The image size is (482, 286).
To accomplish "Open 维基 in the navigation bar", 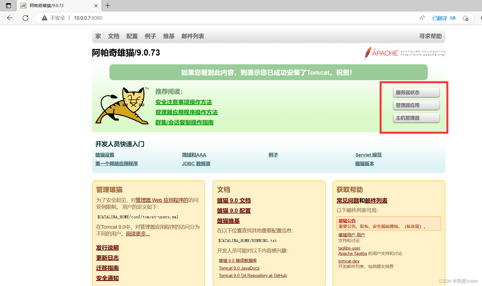I will click(x=169, y=36).
